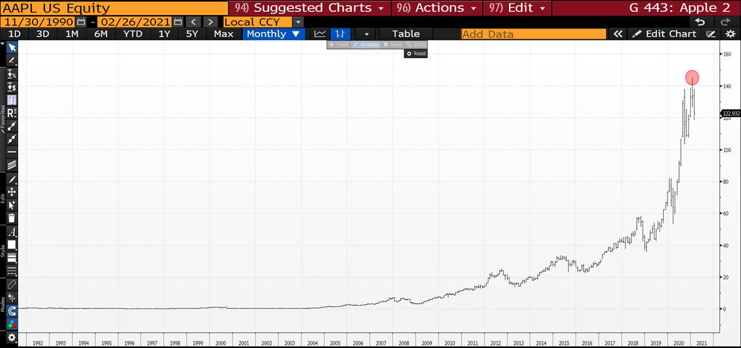
Task: Click the white fill color swatch
Action: (x=12, y=245)
